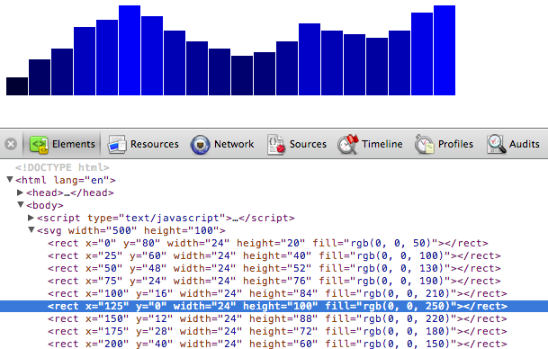Collapse the svg node triangle
Image resolution: width=548 pixels, height=349 pixels.
(x=31, y=230)
